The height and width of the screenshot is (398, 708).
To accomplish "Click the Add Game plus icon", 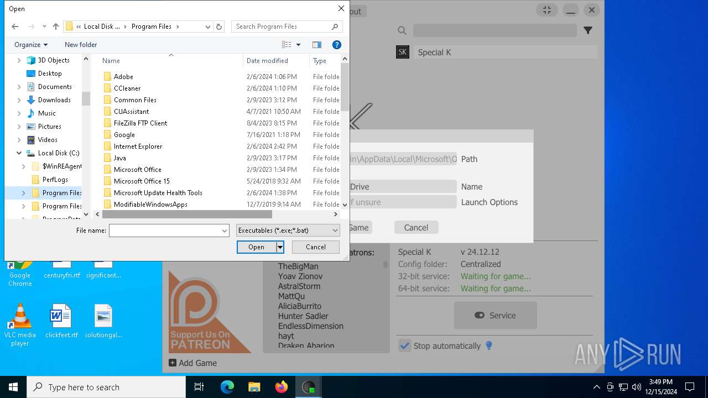I will tap(173, 363).
